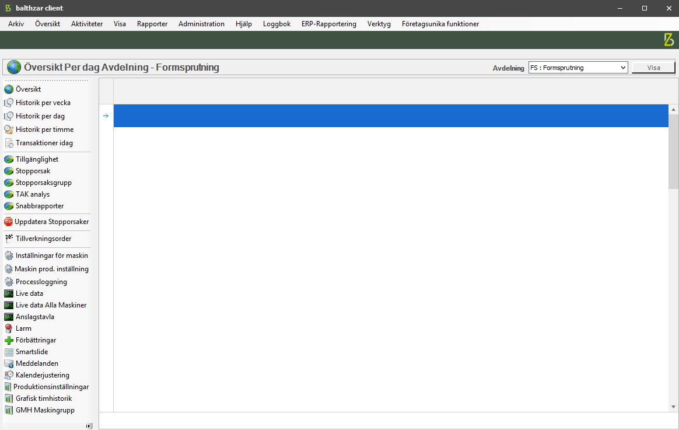Click the Historik per timme text
Image resolution: width=679 pixels, height=430 pixels.
[44, 130]
